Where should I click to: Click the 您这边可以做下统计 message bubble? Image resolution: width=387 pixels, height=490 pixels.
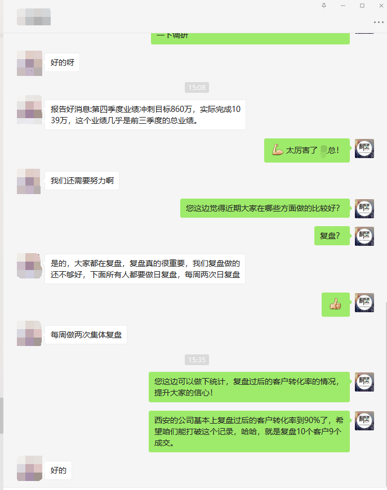pos(249,387)
